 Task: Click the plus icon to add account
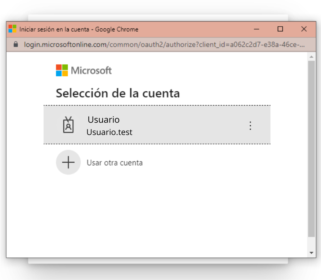[68, 162]
